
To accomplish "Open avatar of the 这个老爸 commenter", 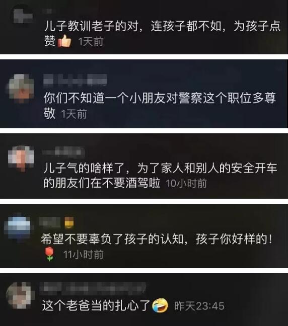I will pyautogui.click(x=19, y=295).
